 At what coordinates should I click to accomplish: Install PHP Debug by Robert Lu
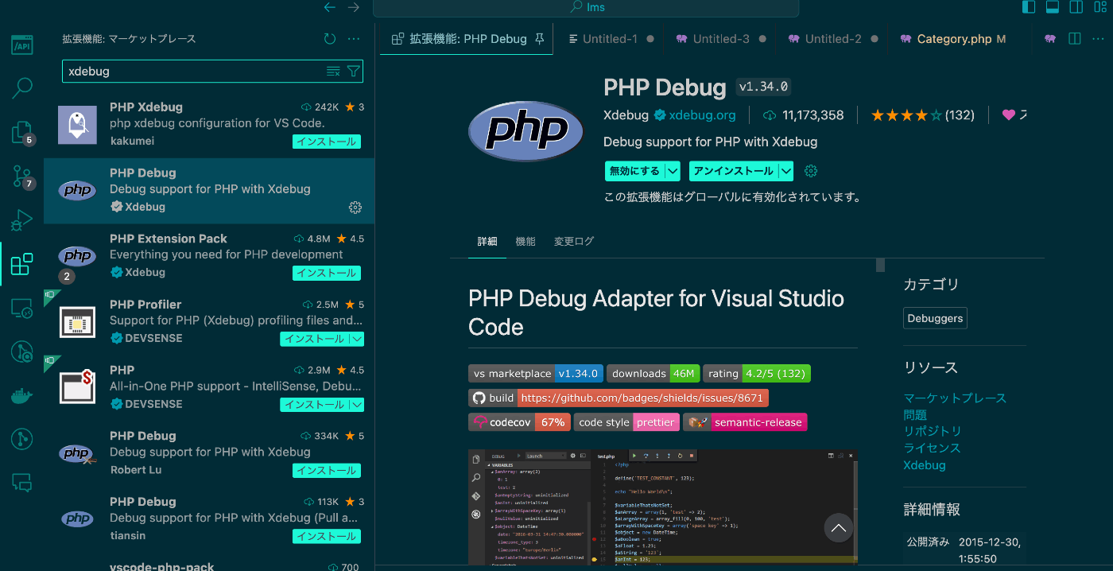tap(326, 470)
